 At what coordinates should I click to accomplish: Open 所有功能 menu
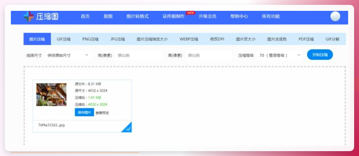coord(271,17)
